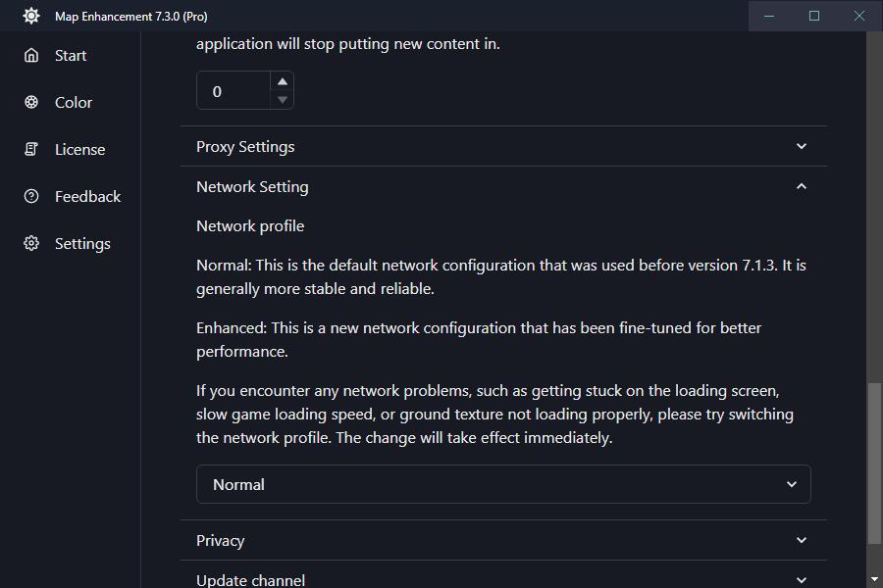
Task: Select the License navigation entry
Action: click(79, 149)
